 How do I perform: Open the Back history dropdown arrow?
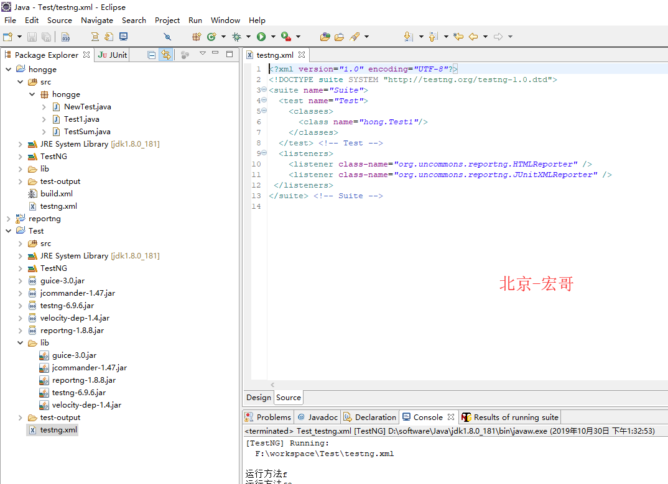coord(485,37)
